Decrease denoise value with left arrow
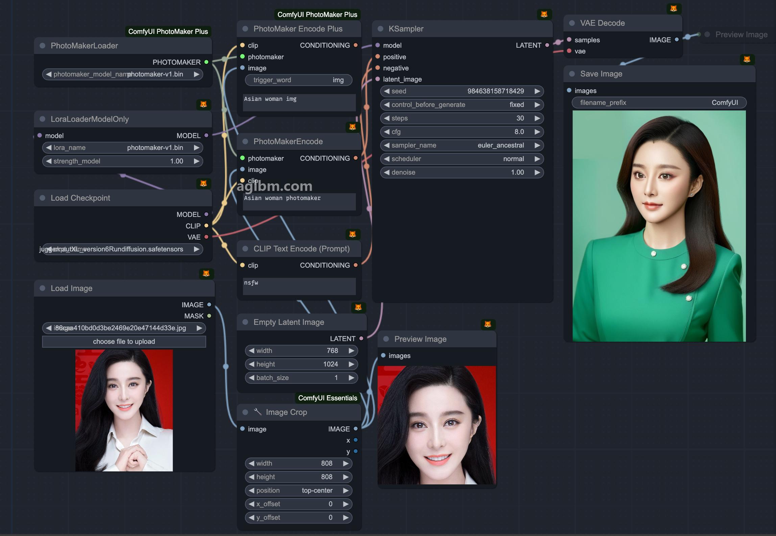This screenshot has width=776, height=536. tap(387, 172)
